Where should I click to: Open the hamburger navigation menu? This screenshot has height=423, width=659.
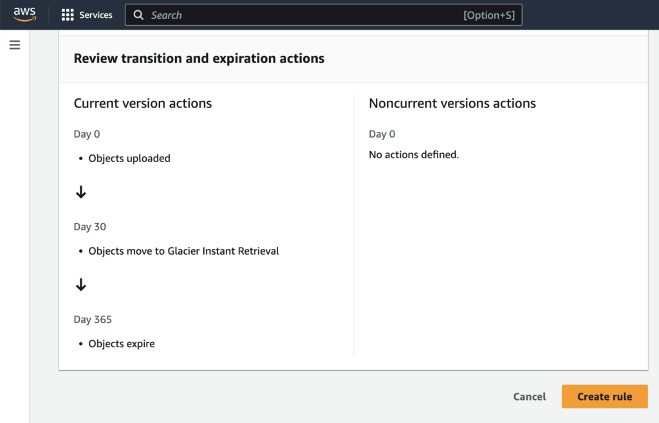14,44
